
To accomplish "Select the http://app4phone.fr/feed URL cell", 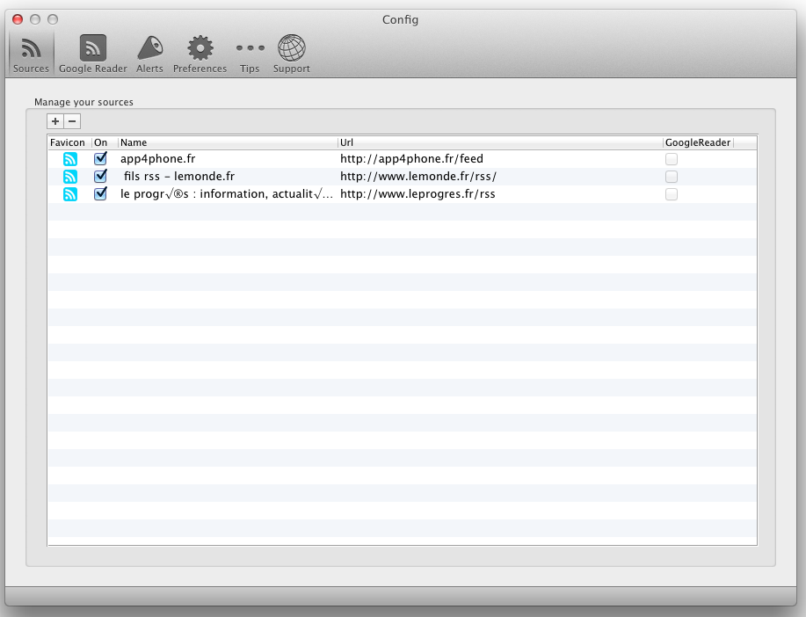I will click(x=411, y=159).
